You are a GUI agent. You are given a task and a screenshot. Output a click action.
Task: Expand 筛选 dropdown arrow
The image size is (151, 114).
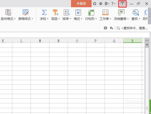[59, 19]
